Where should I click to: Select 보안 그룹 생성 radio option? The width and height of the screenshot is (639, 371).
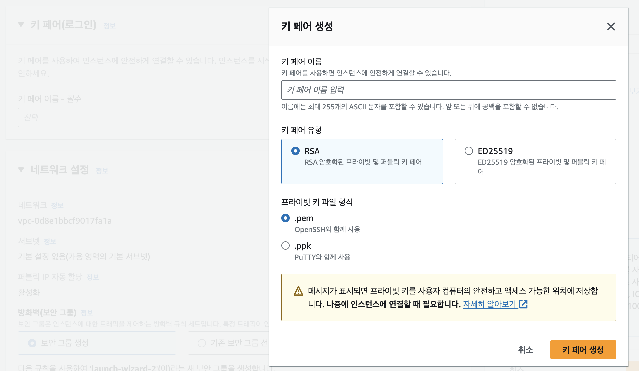pyautogui.click(x=32, y=343)
